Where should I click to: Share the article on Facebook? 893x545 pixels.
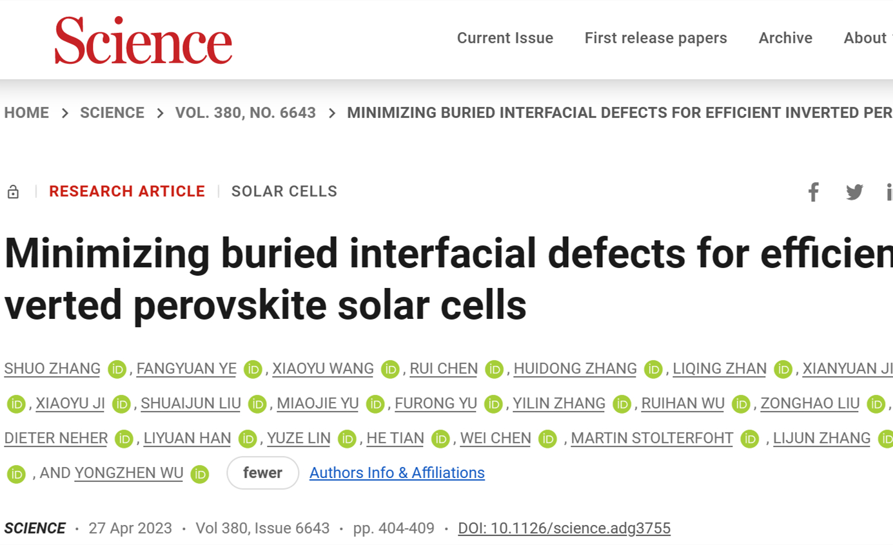(x=814, y=192)
